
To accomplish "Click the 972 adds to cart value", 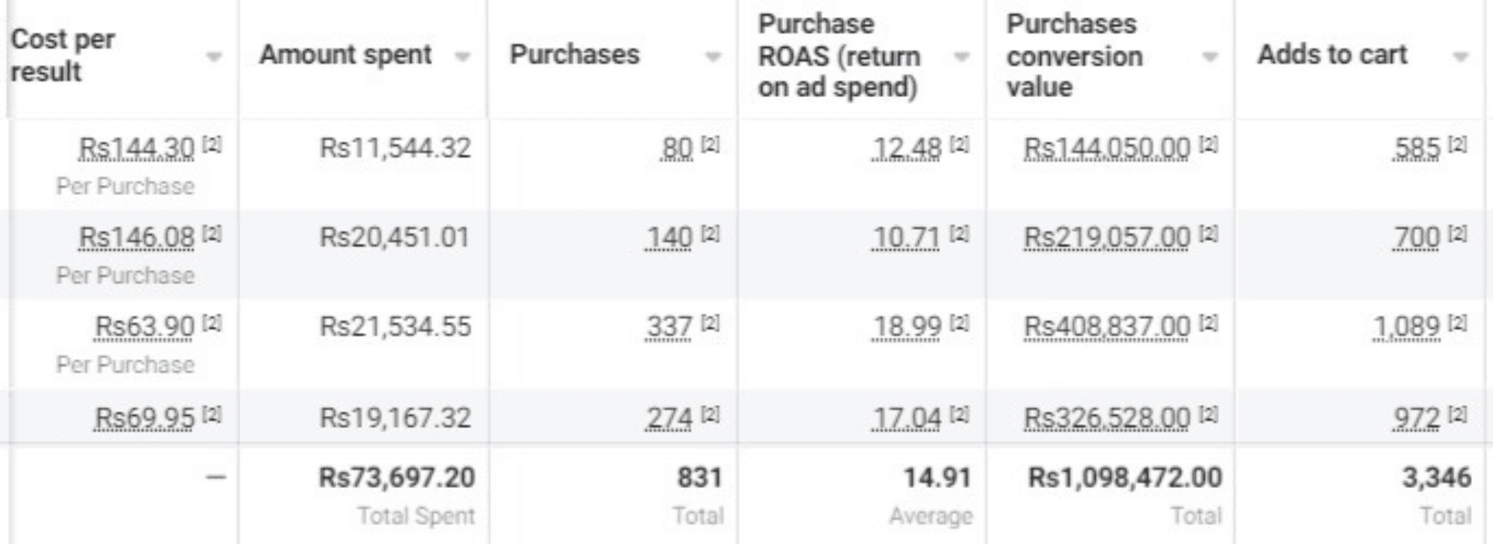I will [1417, 418].
